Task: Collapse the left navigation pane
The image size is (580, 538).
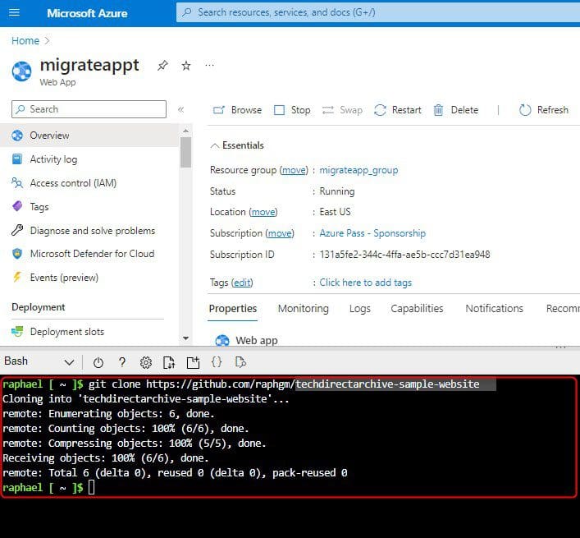Action: (x=180, y=109)
